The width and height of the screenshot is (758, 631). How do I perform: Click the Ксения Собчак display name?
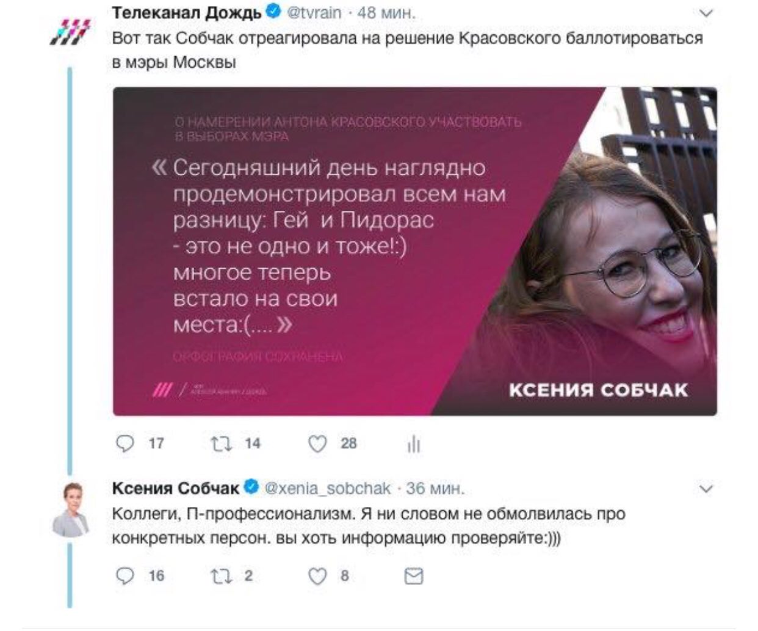[x=176, y=489]
